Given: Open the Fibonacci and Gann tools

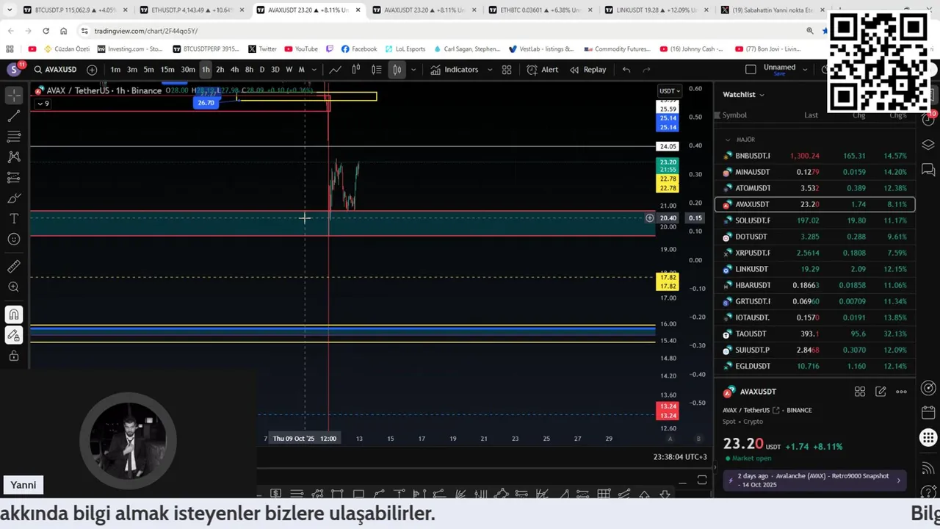Looking at the screenshot, I should coord(14,137).
